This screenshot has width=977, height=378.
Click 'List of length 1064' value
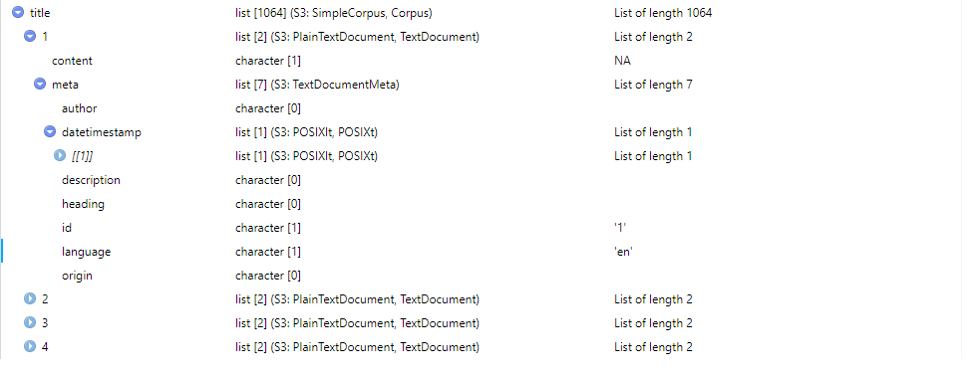663,13
